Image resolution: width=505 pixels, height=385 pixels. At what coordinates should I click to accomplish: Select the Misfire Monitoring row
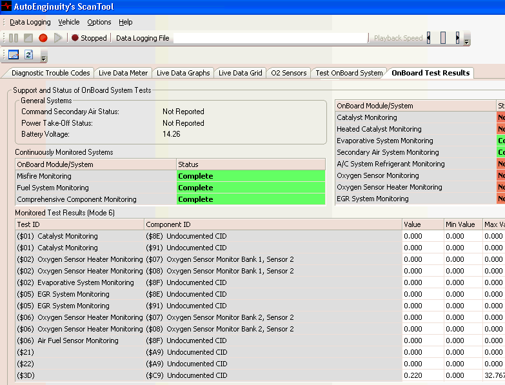[95, 176]
